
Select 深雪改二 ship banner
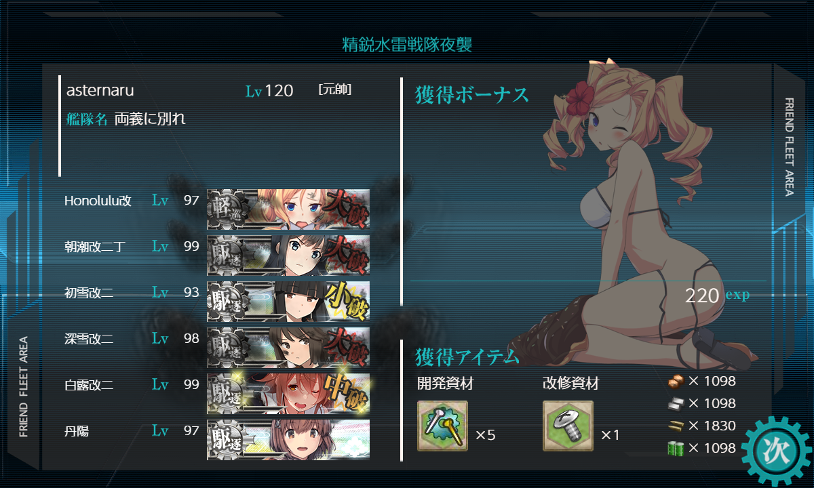coord(288,348)
